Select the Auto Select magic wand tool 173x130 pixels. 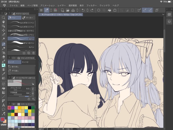[x=4, y=39]
